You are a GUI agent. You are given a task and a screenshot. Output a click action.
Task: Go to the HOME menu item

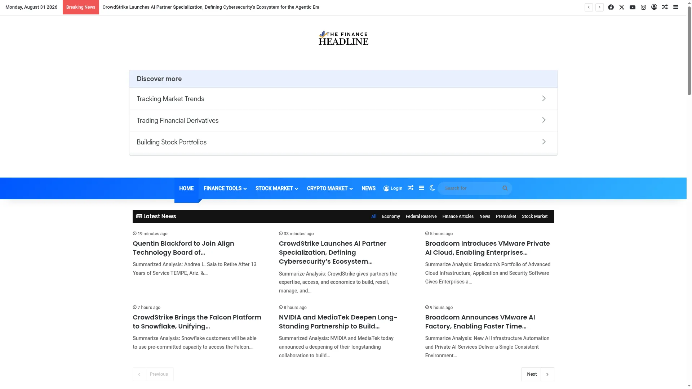tap(186, 188)
